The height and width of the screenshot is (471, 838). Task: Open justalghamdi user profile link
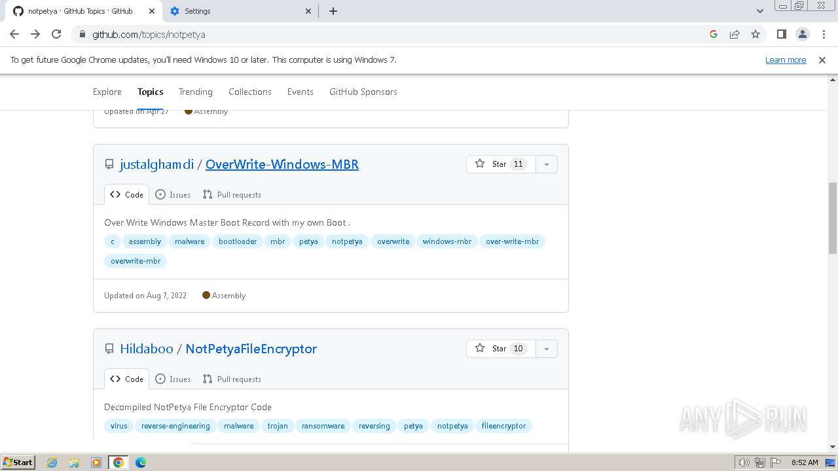[x=156, y=164]
